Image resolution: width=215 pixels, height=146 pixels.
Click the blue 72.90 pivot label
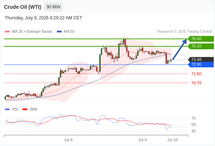coord(201,64)
